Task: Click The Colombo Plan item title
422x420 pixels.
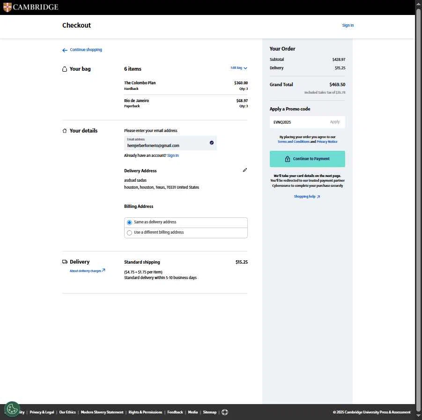Action: pos(140,83)
